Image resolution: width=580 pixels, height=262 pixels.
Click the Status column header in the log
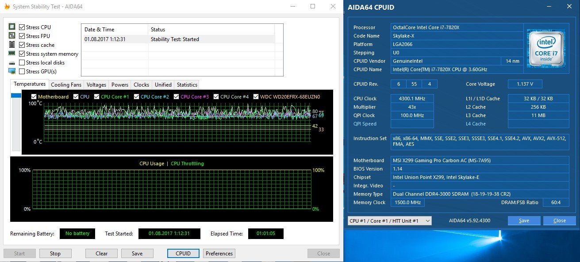[x=211, y=30]
